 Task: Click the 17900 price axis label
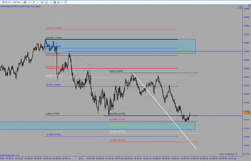tap(247, 9)
